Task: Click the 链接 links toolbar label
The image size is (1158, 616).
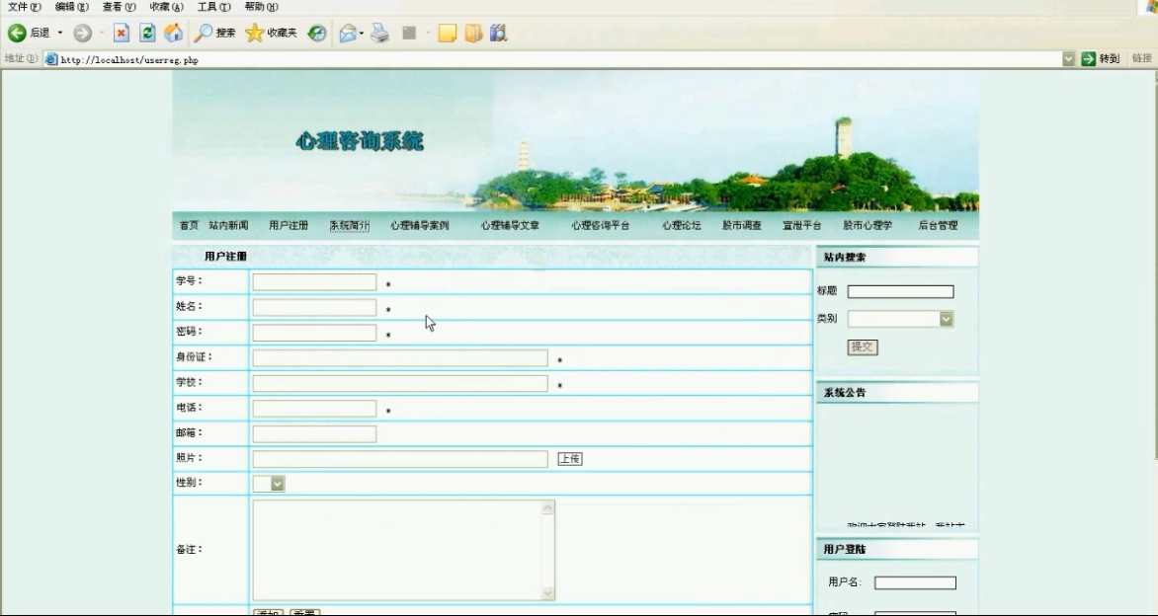Action: (1142, 58)
